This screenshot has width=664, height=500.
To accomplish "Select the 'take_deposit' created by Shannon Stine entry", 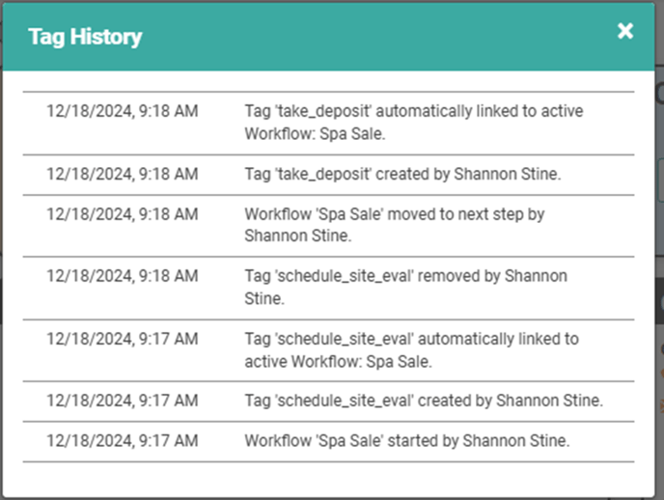I will 328,175.
